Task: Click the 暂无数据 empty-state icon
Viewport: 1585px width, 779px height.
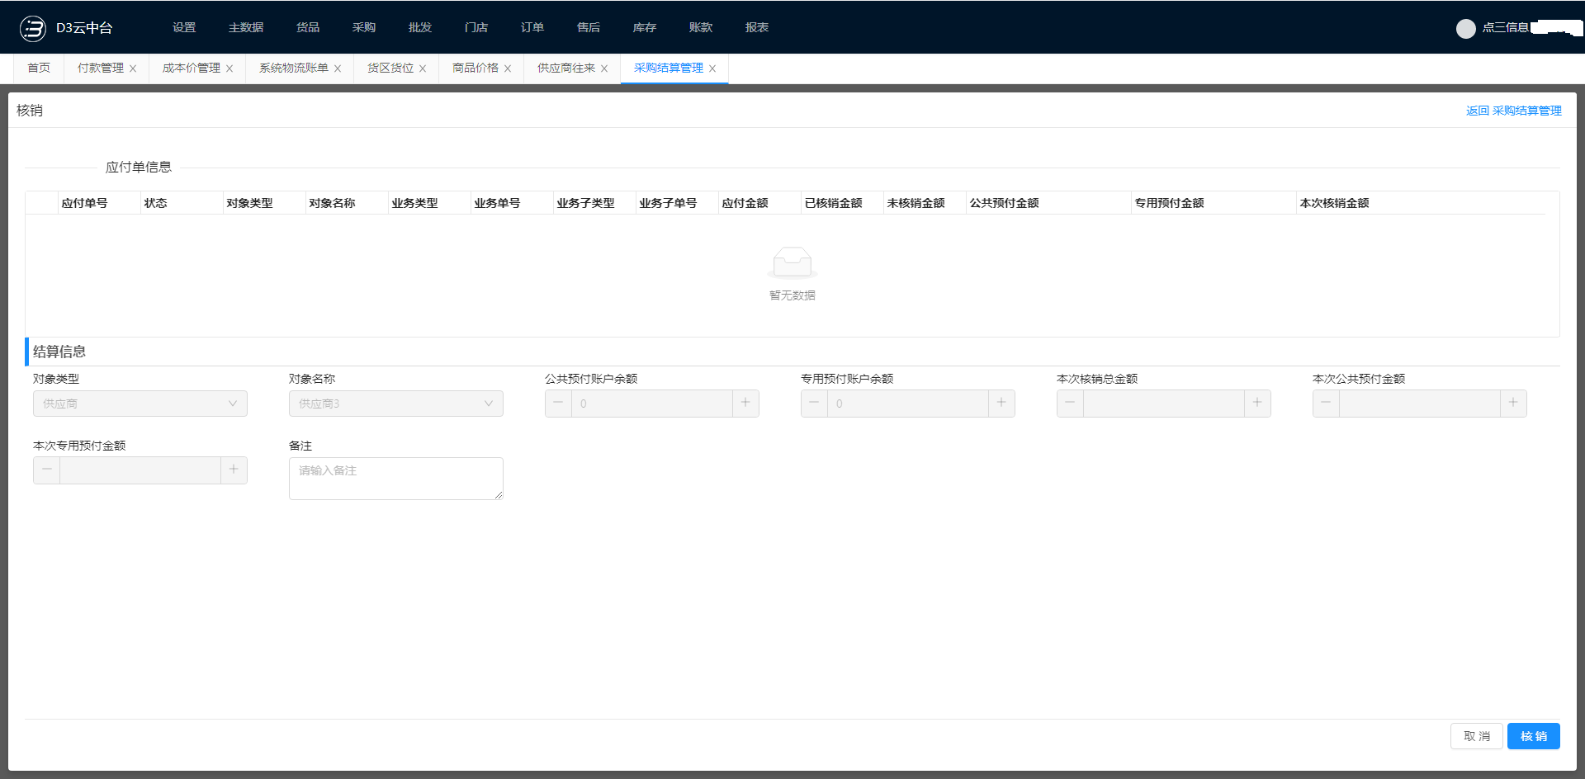Action: [792, 263]
